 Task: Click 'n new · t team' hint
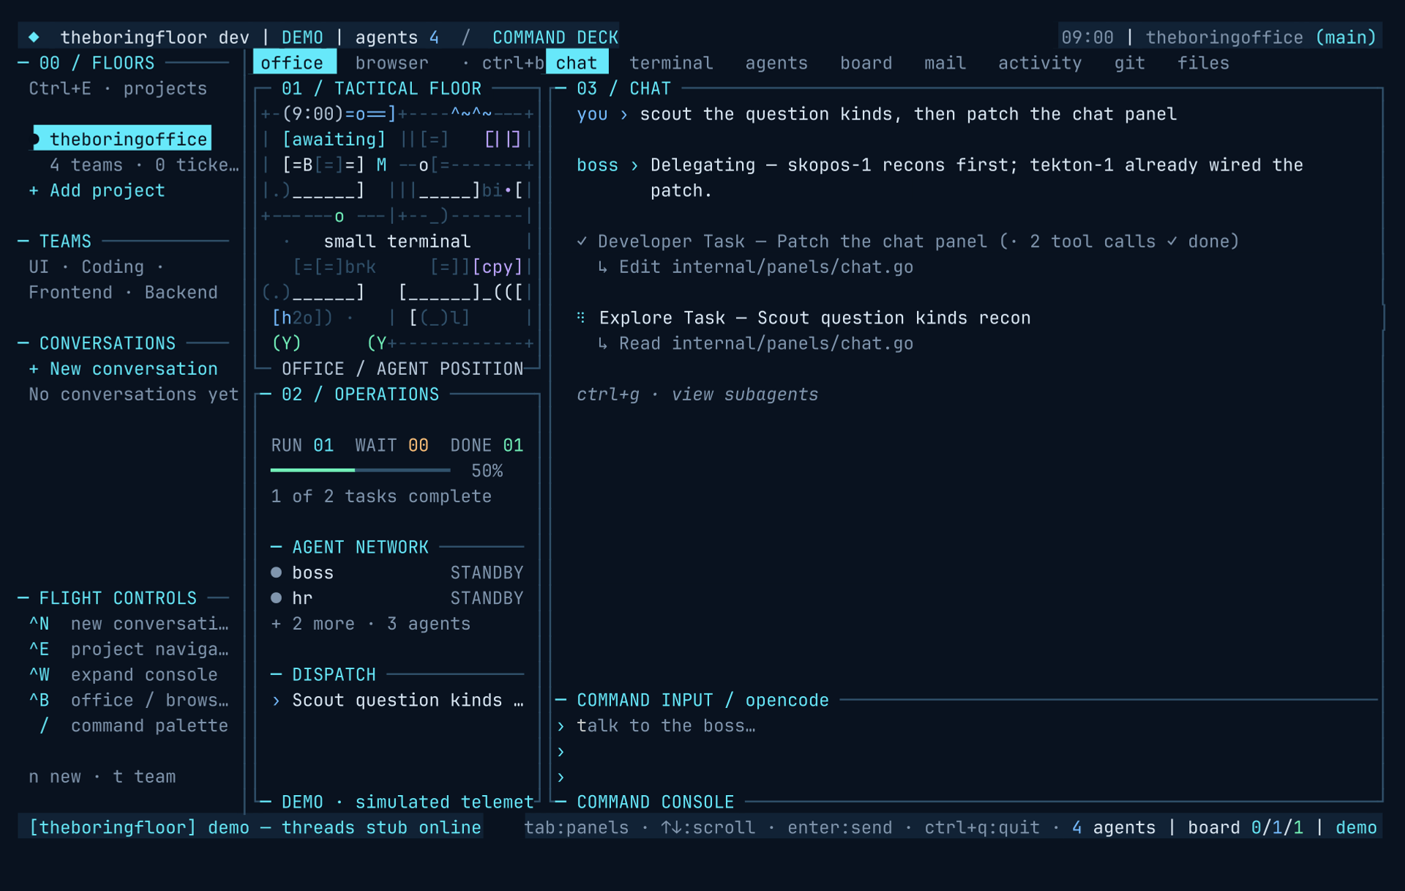pyautogui.click(x=102, y=777)
